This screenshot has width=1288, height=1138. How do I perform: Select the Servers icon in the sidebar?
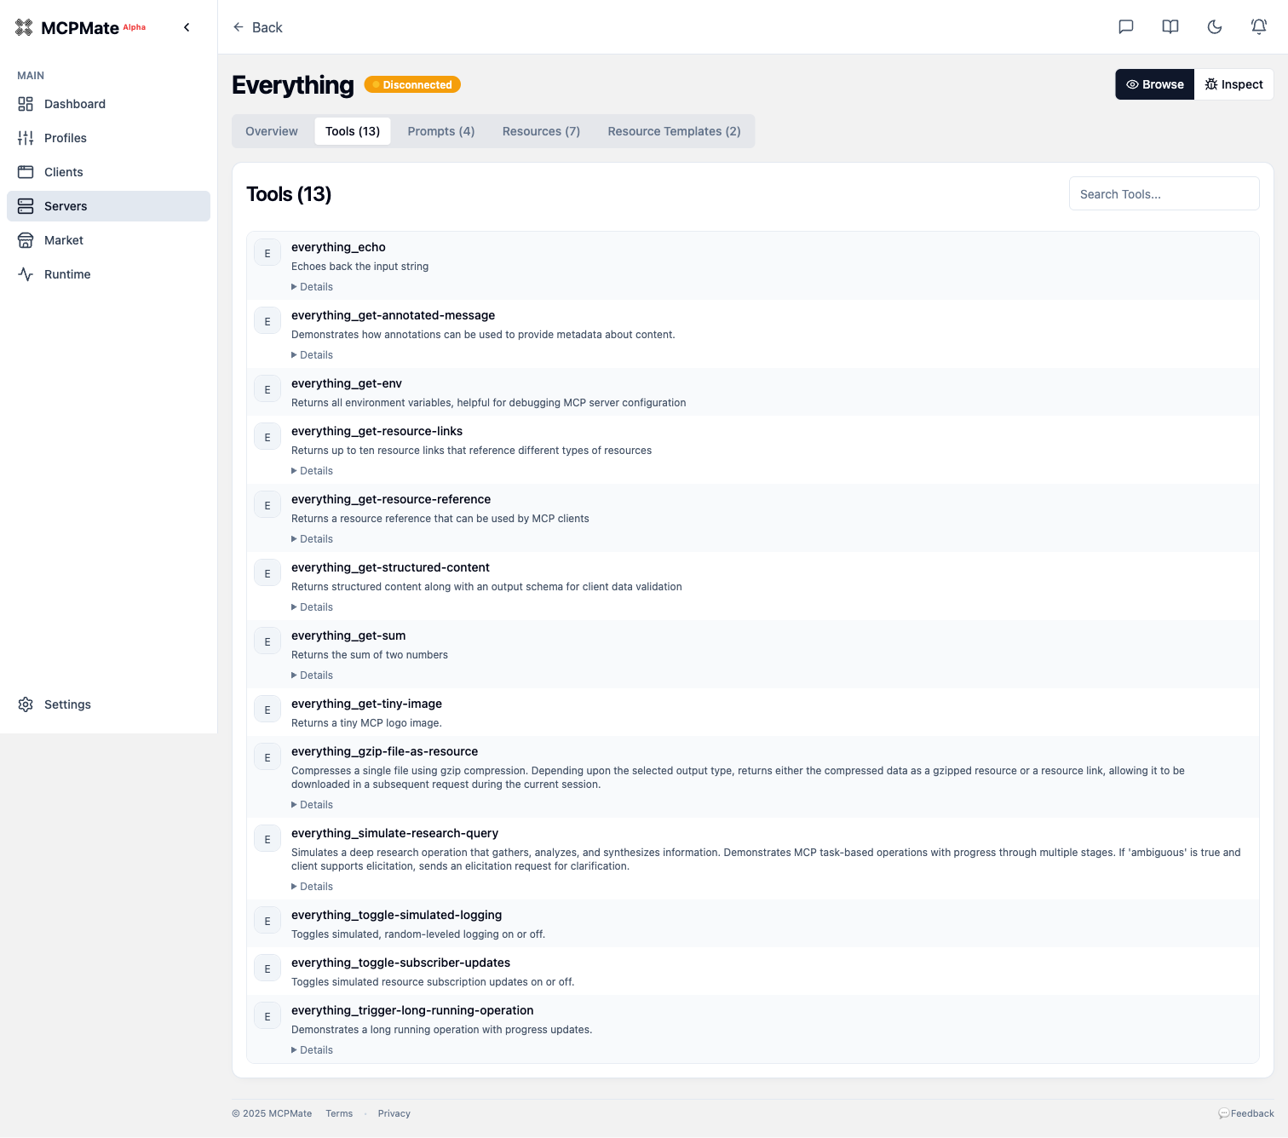coord(26,206)
